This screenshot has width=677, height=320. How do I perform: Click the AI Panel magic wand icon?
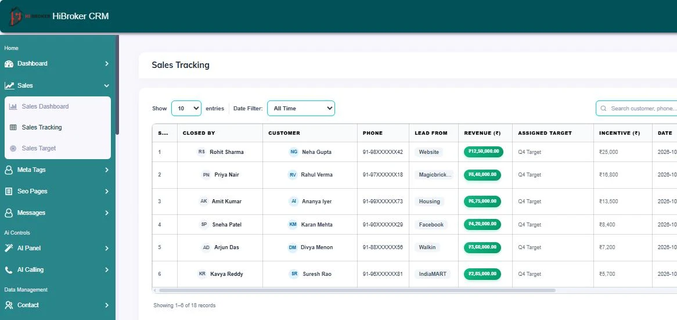(x=9, y=249)
